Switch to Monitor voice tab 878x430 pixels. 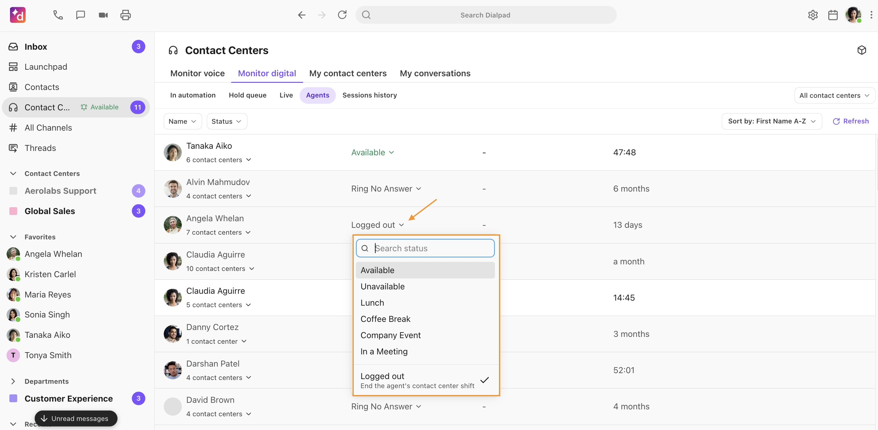pos(197,73)
